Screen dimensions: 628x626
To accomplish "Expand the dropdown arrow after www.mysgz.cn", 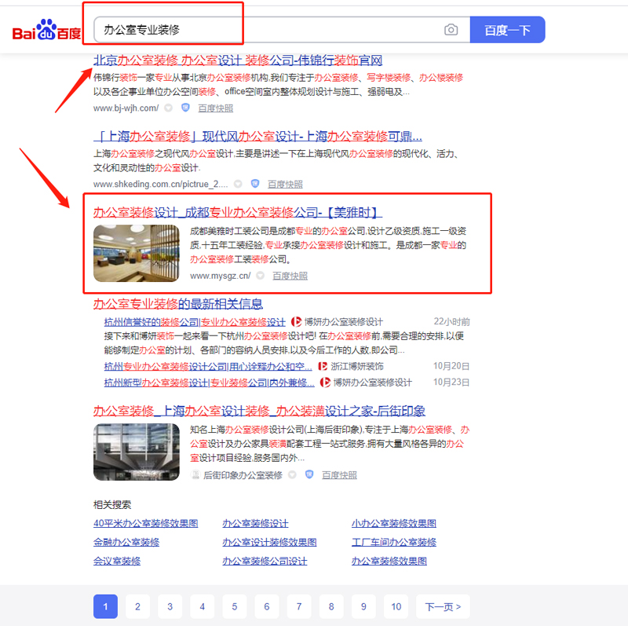I will (x=260, y=276).
